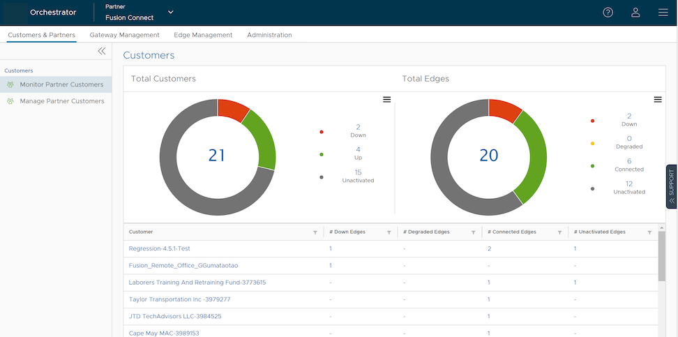678x337 pixels.
Task: Toggle the Unactivated legend in Total Customers
Action: [x=357, y=177]
